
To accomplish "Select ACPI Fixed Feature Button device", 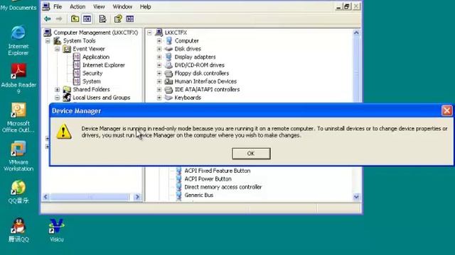I will [218, 171].
